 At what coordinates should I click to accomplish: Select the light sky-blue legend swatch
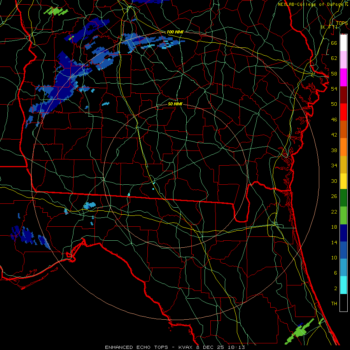point(343,268)
